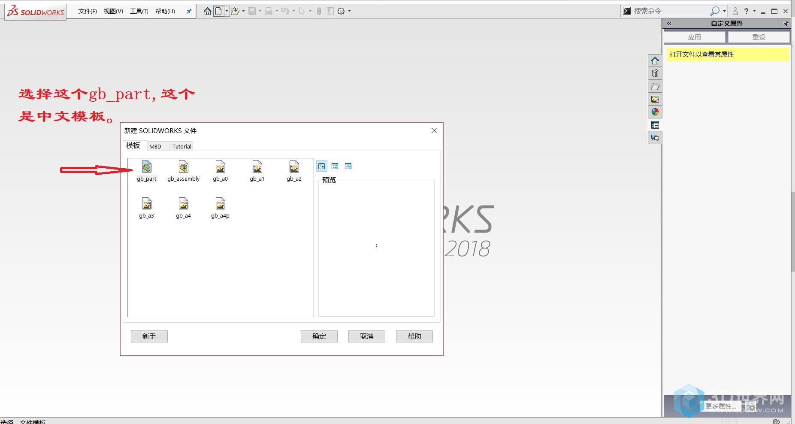Expand the search command dropdown arrow
The width and height of the screenshot is (795, 424).
[x=724, y=11]
